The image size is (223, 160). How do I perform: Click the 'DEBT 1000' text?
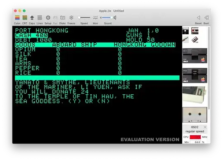click(x=33, y=40)
